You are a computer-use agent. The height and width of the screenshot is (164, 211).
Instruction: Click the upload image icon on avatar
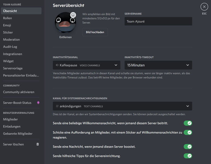pos(73,15)
